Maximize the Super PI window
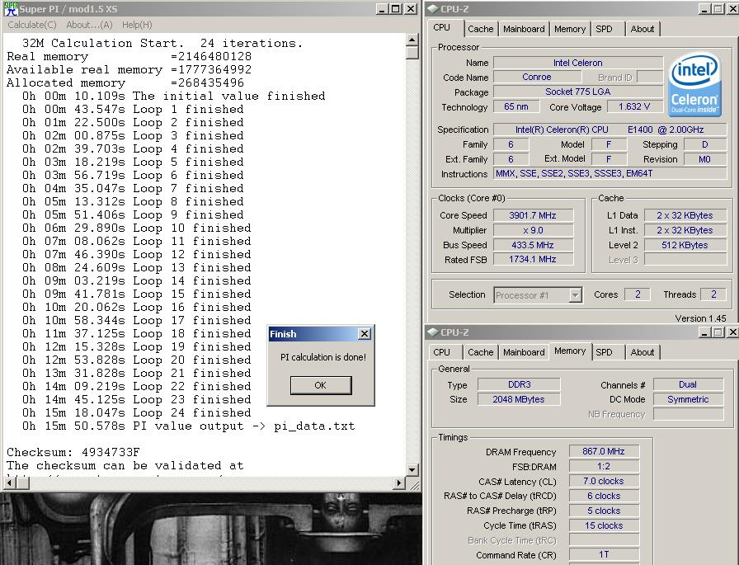Viewport: 739px width, 565px height. [x=396, y=8]
